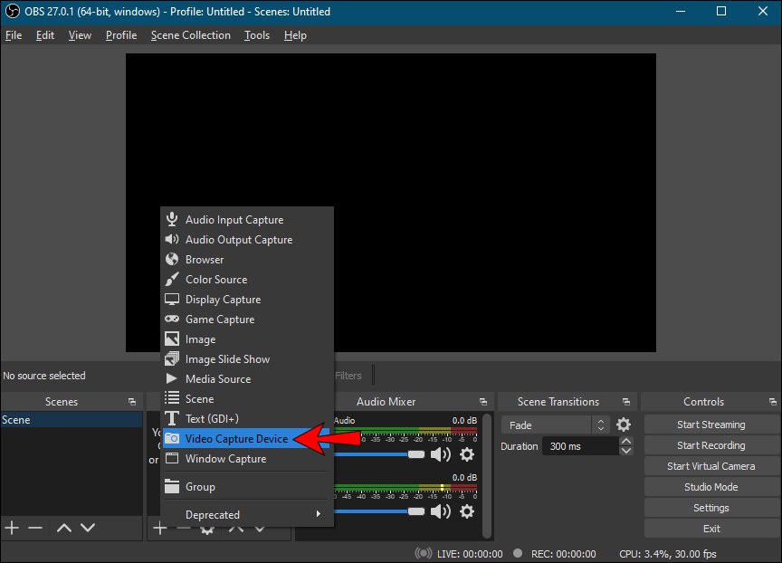782x563 pixels.
Task: Click the Audio Input Capture microphone icon
Action: click(x=172, y=220)
